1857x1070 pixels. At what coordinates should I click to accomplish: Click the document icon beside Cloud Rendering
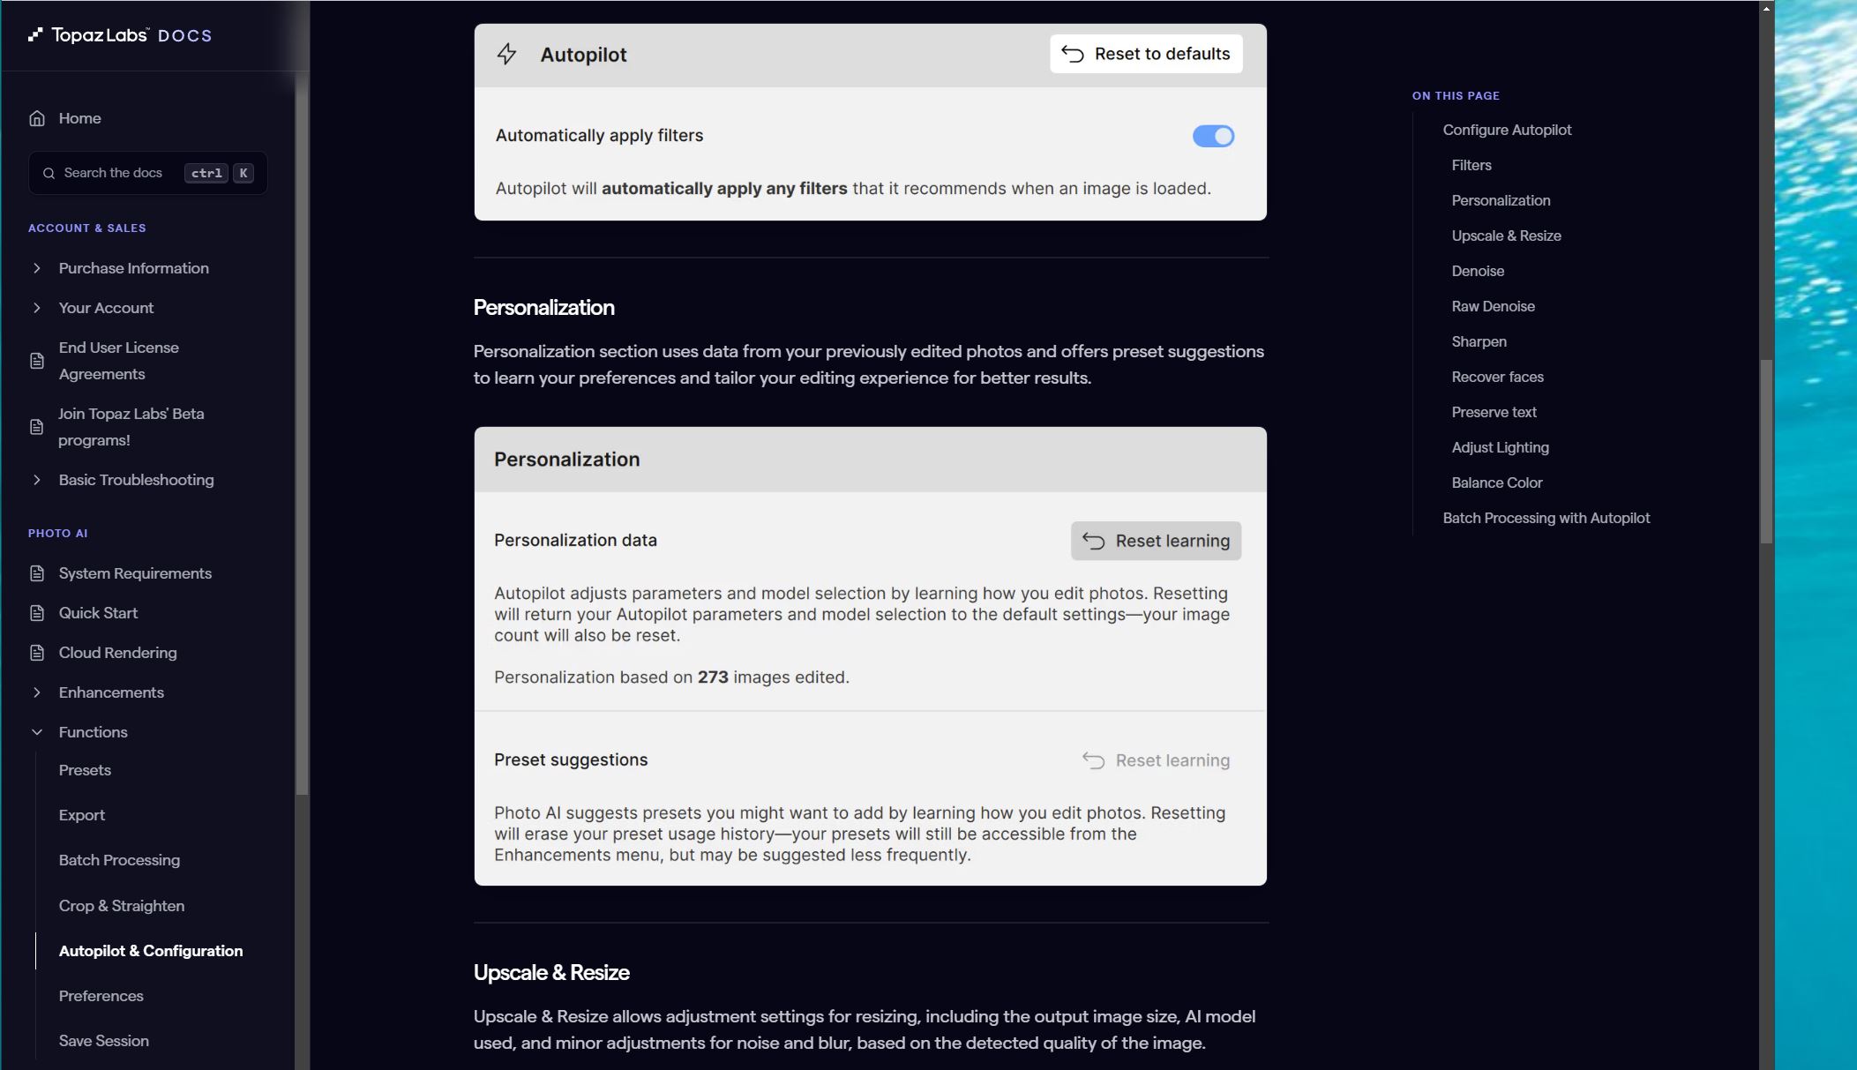tap(35, 653)
